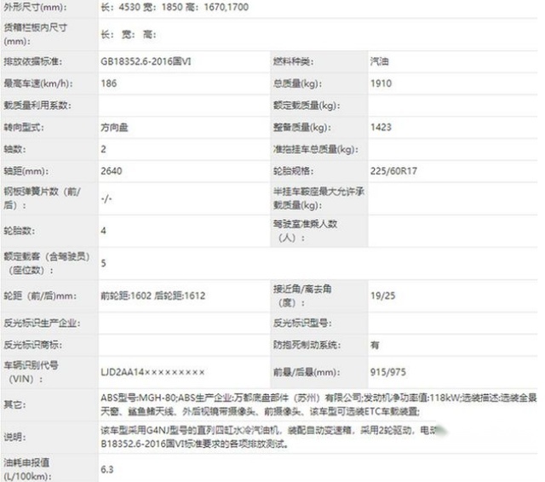This screenshot has width=545, height=482.
Task: Click the curb weight value 1423
Action: (x=381, y=127)
